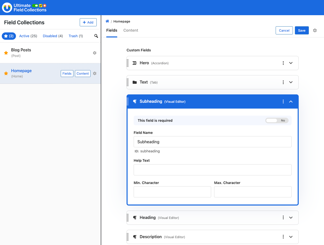This screenshot has height=245, width=324.
Task: Click the Fields button on Homepage row
Action: click(x=67, y=73)
